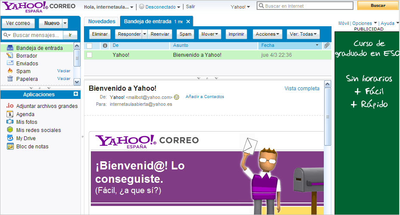Open the Desconectado status dropdown
The height and width of the screenshot is (215, 400).
coord(179,7)
